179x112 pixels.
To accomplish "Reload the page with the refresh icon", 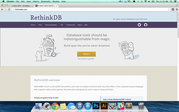I will click(x=9, y=9).
